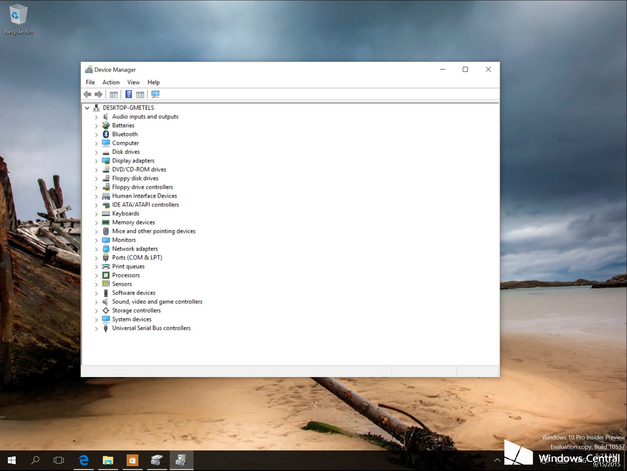Click the Back arrow toolbar icon

click(87, 94)
